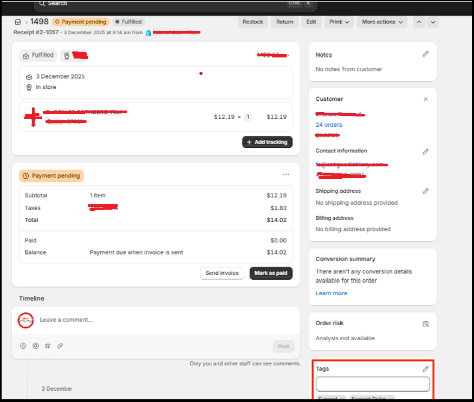Click inside the Tags input field
The height and width of the screenshot is (402, 474).
pos(372,384)
